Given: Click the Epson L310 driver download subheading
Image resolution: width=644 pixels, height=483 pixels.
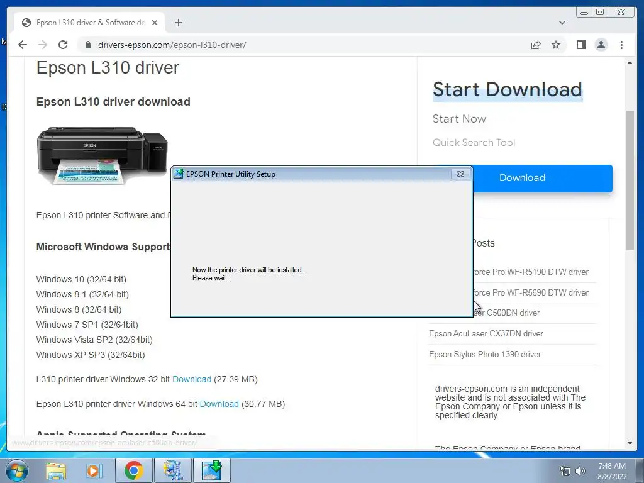Looking at the screenshot, I should (x=113, y=102).
